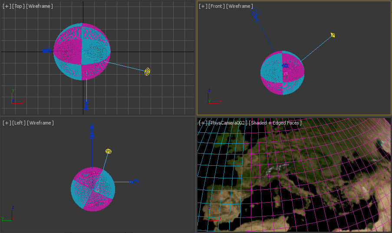Select the yellow light in Front viewport
This screenshot has width=392, height=233.
tap(333, 35)
